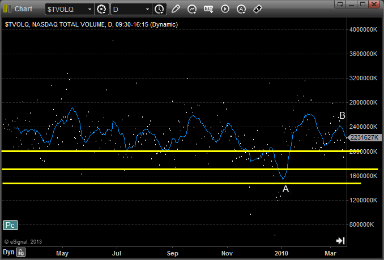Click the circled A alerts icon

[241, 9]
